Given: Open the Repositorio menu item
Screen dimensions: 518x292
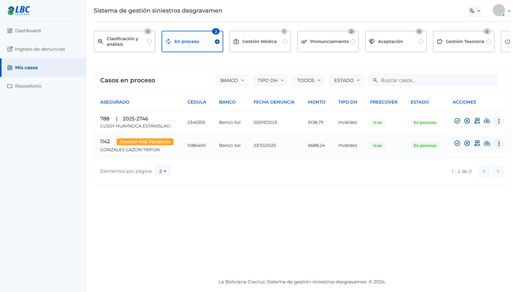Looking at the screenshot, I should tap(43, 86).
